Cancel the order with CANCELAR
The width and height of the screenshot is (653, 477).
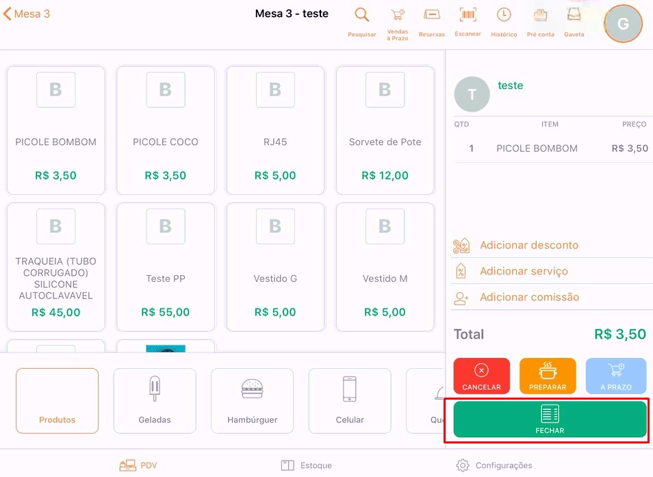(481, 376)
